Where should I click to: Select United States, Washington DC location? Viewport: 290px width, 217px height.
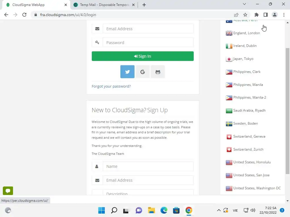click(x=257, y=188)
